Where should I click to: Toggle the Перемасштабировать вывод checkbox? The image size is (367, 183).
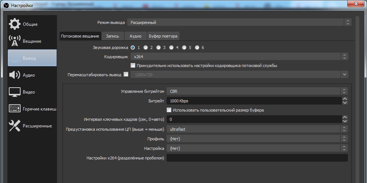[126, 74]
